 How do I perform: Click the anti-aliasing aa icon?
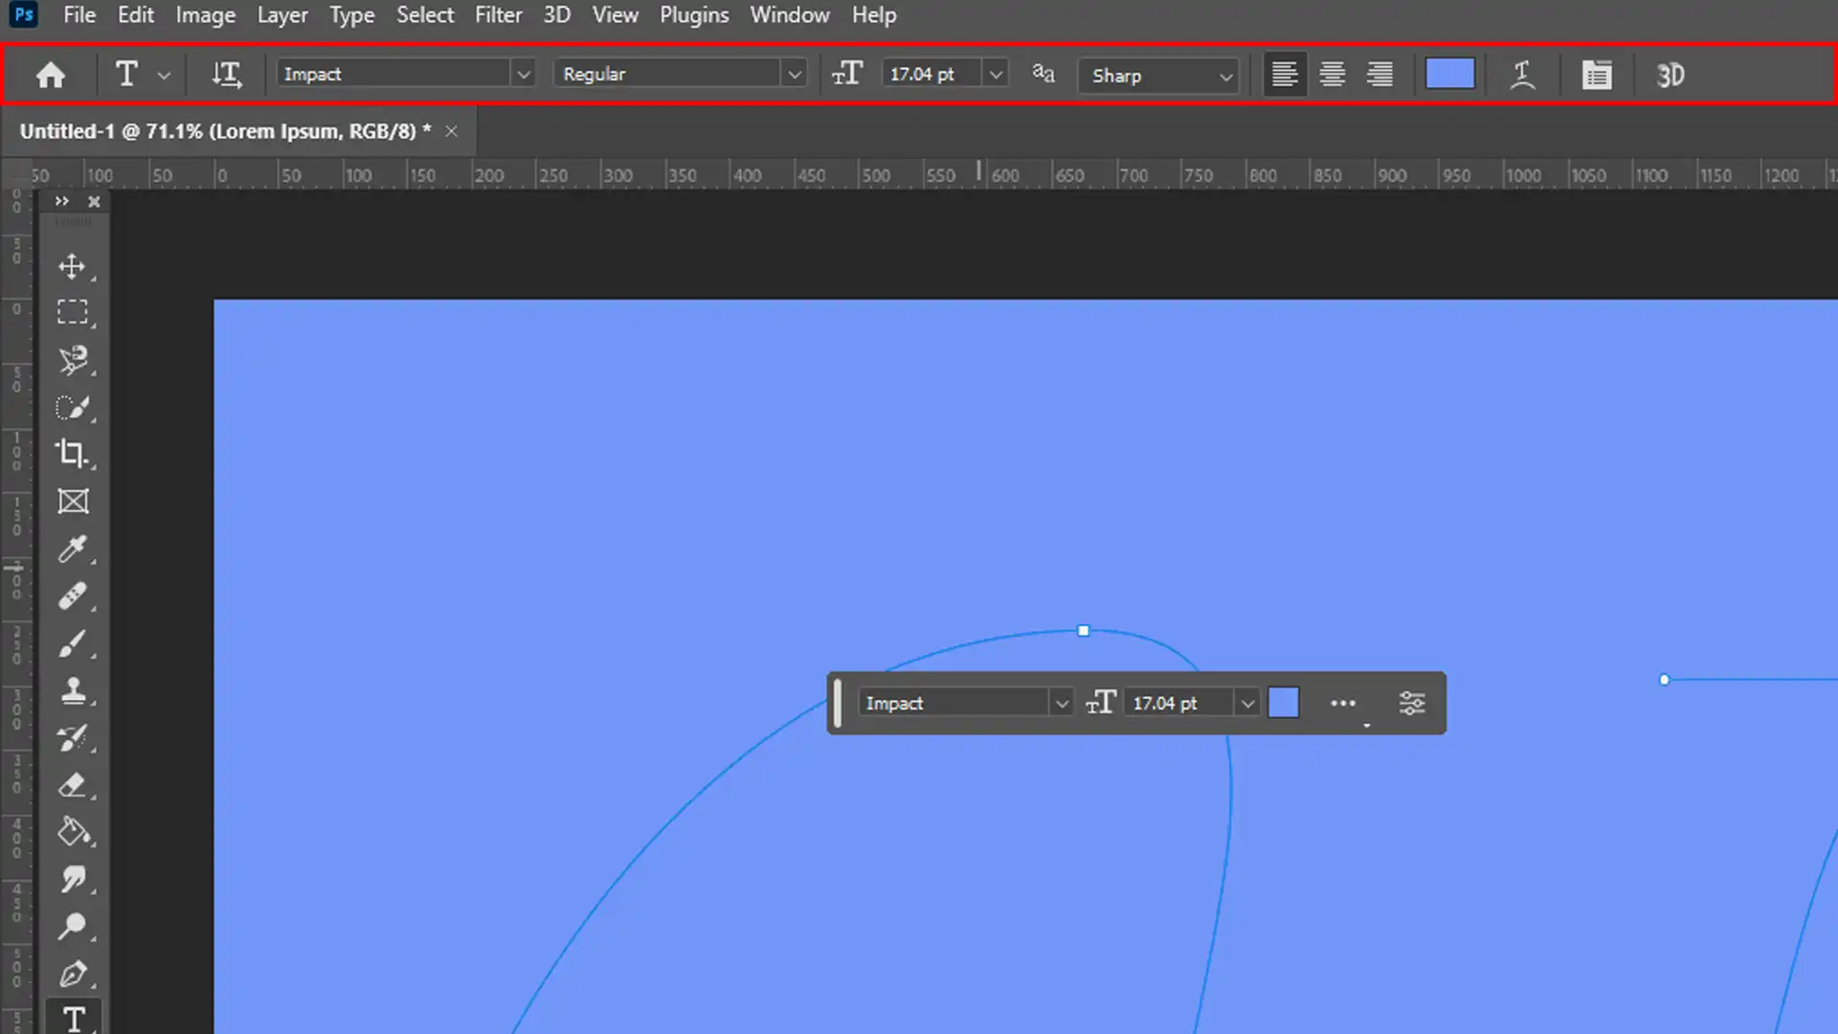point(1043,74)
